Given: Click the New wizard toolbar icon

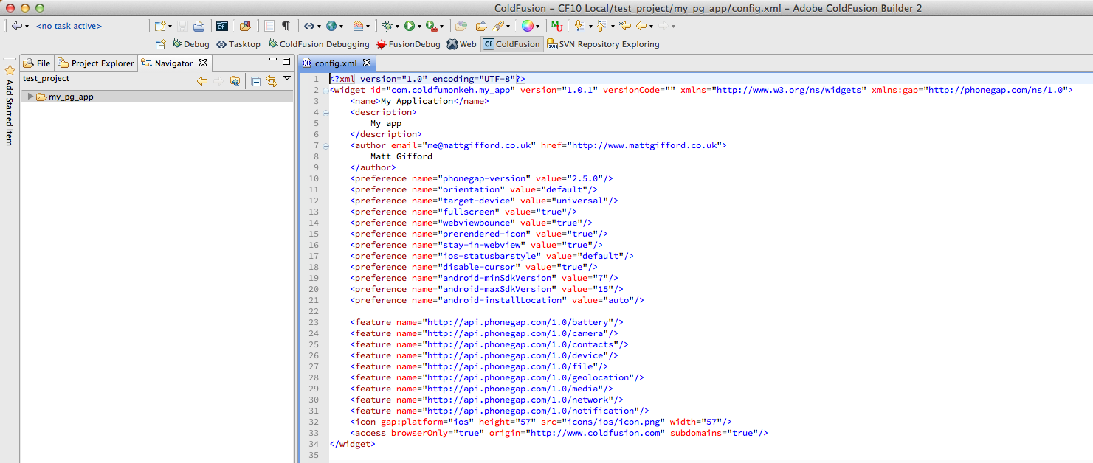Looking at the screenshot, I should [160, 26].
